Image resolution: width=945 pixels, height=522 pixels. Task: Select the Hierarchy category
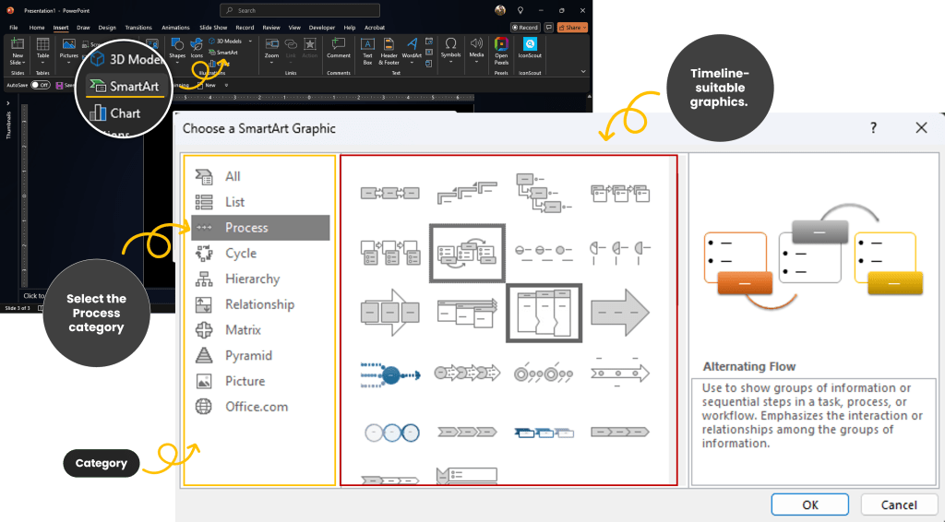(251, 279)
